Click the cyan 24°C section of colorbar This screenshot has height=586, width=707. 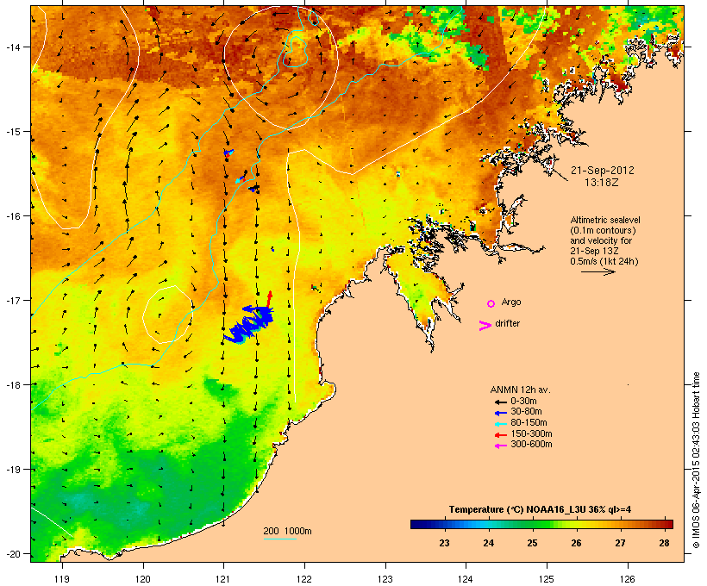pos(489,524)
